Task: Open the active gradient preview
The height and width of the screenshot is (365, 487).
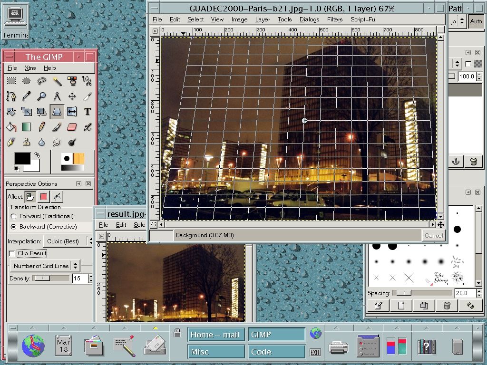Action: (x=73, y=168)
